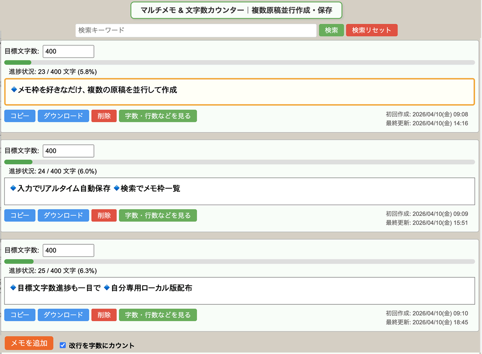
Task: Delete the memo created at 09:09
Action: [x=104, y=215]
